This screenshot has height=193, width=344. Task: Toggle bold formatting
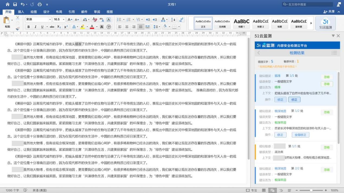pos(28,27)
